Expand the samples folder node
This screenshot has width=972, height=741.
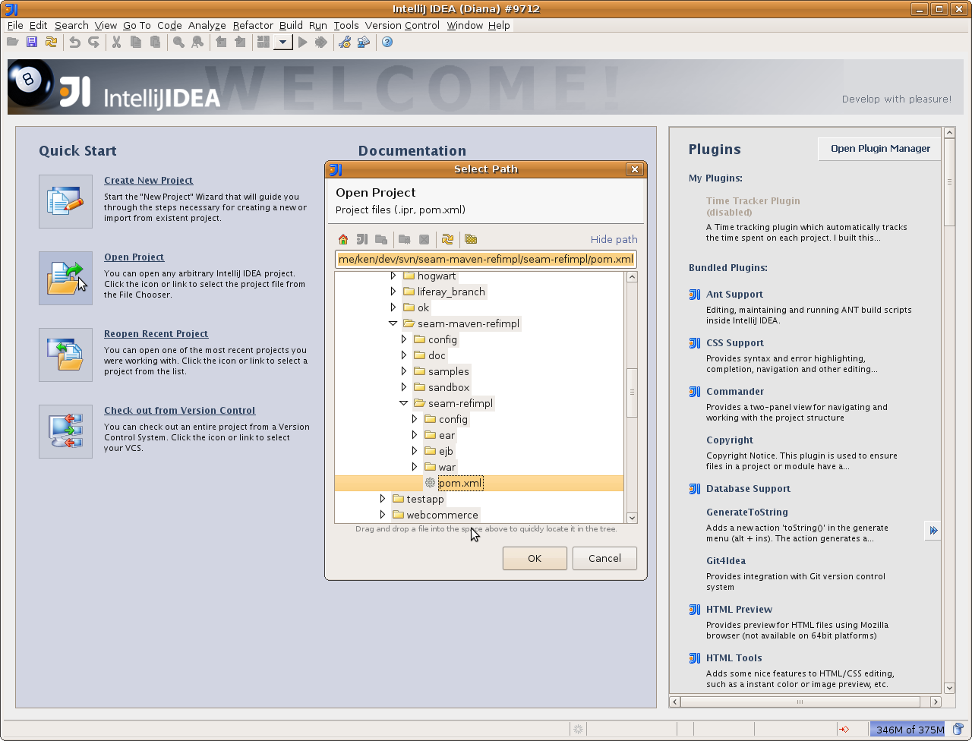tap(404, 371)
